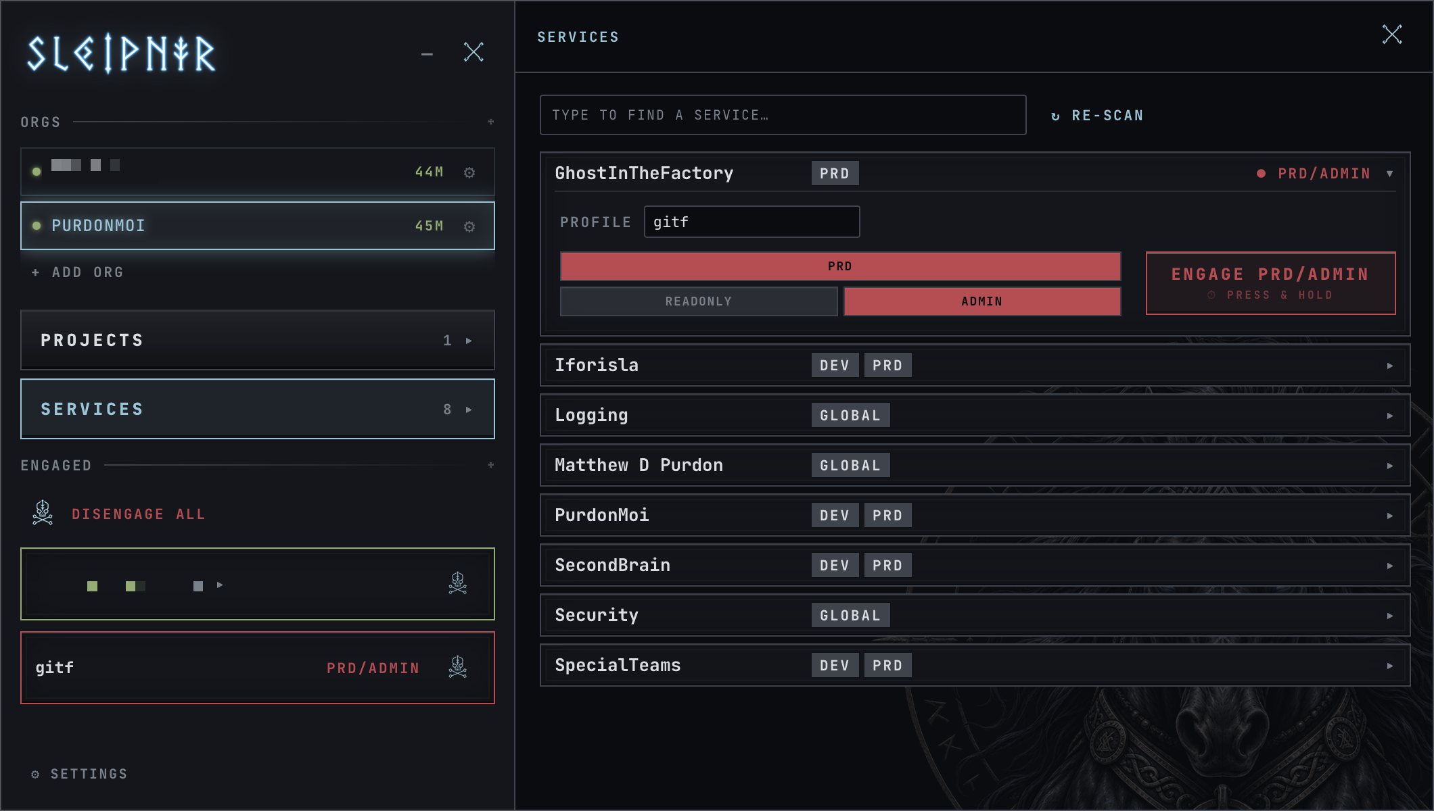This screenshot has height=811, width=1434.
Task: Click the DEV tag on Iforisla
Action: pos(835,365)
